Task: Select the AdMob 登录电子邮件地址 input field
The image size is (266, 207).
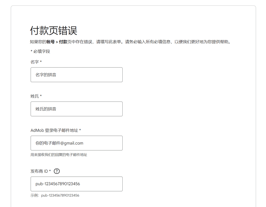Action: pyautogui.click(x=76, y=143)
